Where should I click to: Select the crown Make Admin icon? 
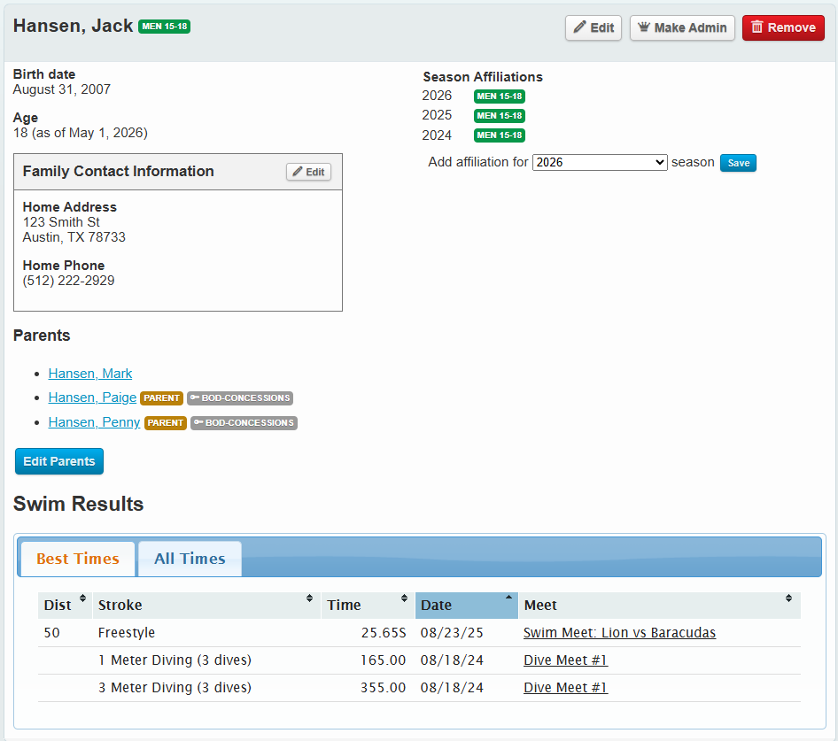[643, 27]
